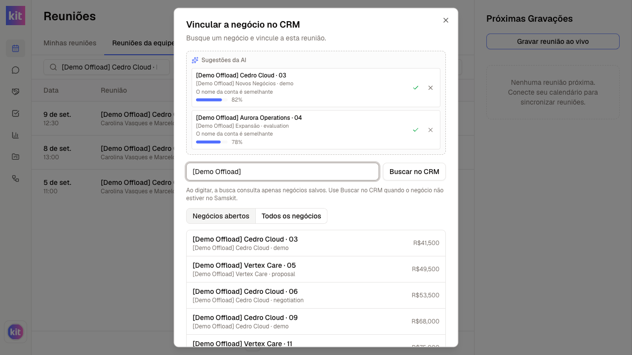The height and width of the screenshot is (355, 632).
Task: Select deal Cedro Cloud · 03 R$41,500
Action: point(316,243)
